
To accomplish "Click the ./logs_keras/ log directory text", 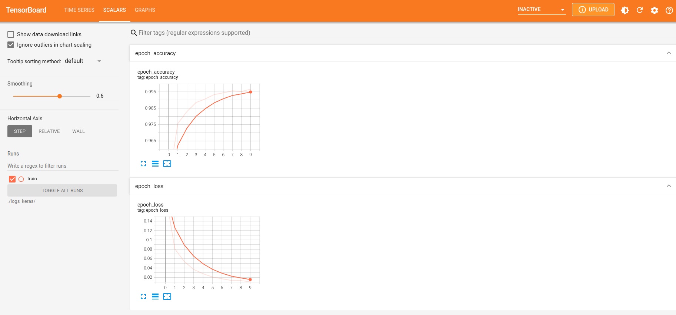I will point(21,201).
